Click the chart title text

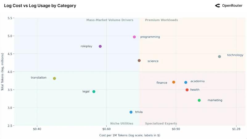[x=40, y=6]
